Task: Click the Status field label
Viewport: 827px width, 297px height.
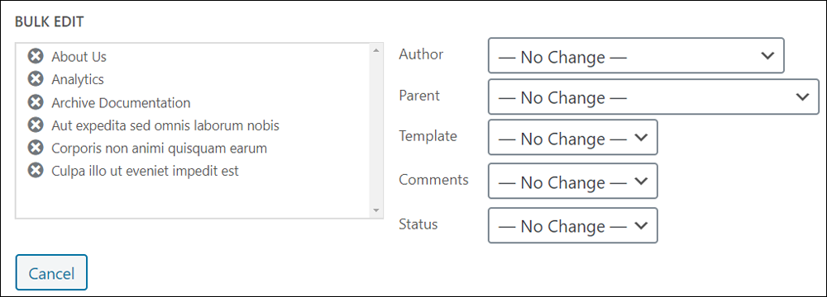Action: tap(418, 224)
